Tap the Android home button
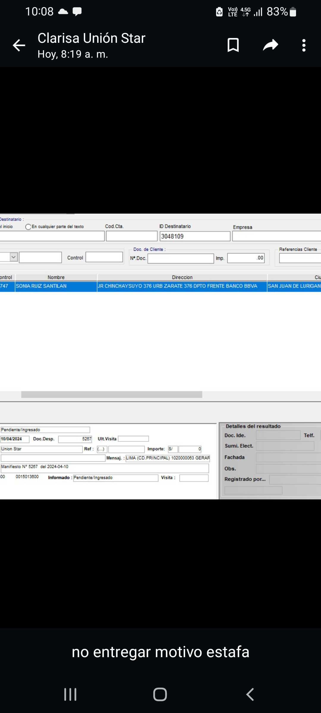Viewport: 321px width, 713px height. click(160, 695)
